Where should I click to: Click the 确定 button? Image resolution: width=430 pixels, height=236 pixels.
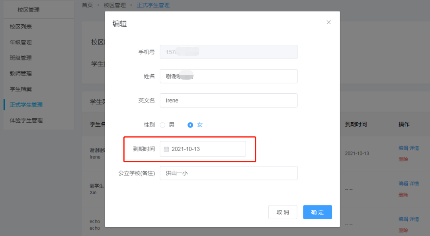[x=317, y=212]
